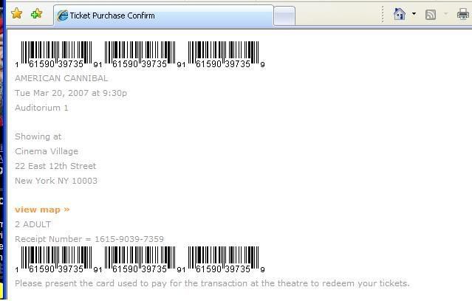This screenshot has width=472, height=301.
Task: Open the view map link
Action: click(x=42, y=210)
